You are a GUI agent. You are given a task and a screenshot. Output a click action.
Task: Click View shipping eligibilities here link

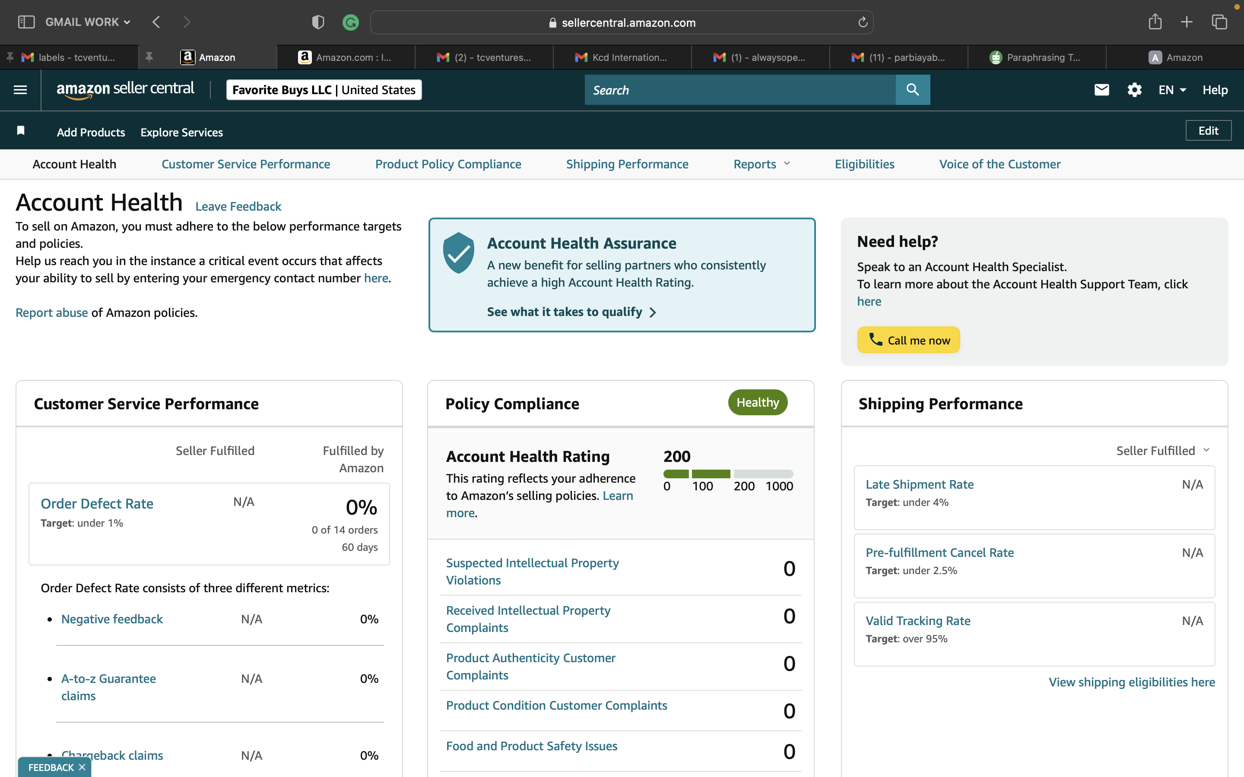pyautogui.click(x=1132, y=682)
